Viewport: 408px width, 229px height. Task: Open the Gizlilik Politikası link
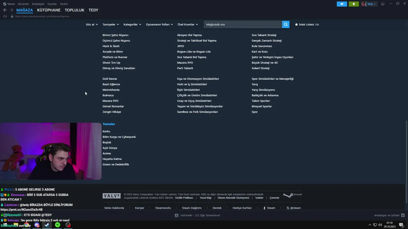[184, 198]
